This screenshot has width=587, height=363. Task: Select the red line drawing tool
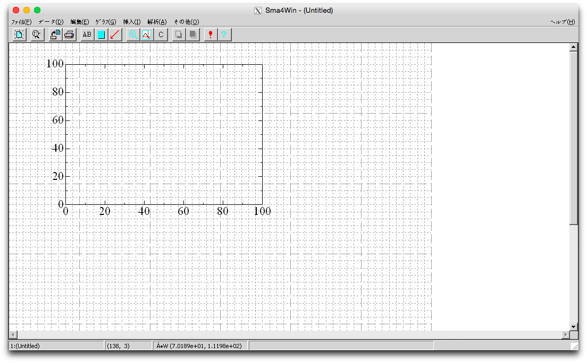[115, 34]
